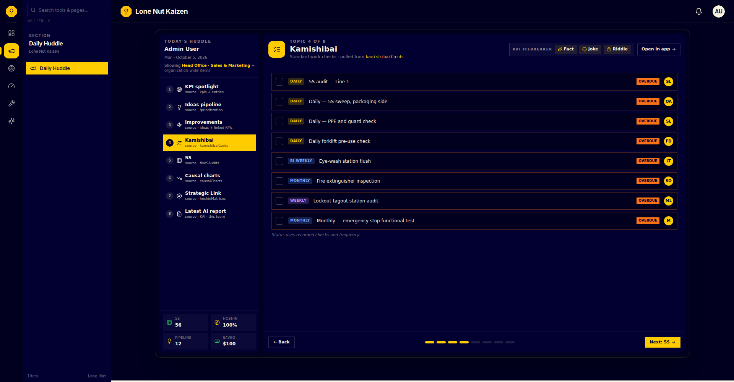Select the KPI spotlight topic
Image resolution: width=734 pixels, height=382 pixels.
(209, 89)
